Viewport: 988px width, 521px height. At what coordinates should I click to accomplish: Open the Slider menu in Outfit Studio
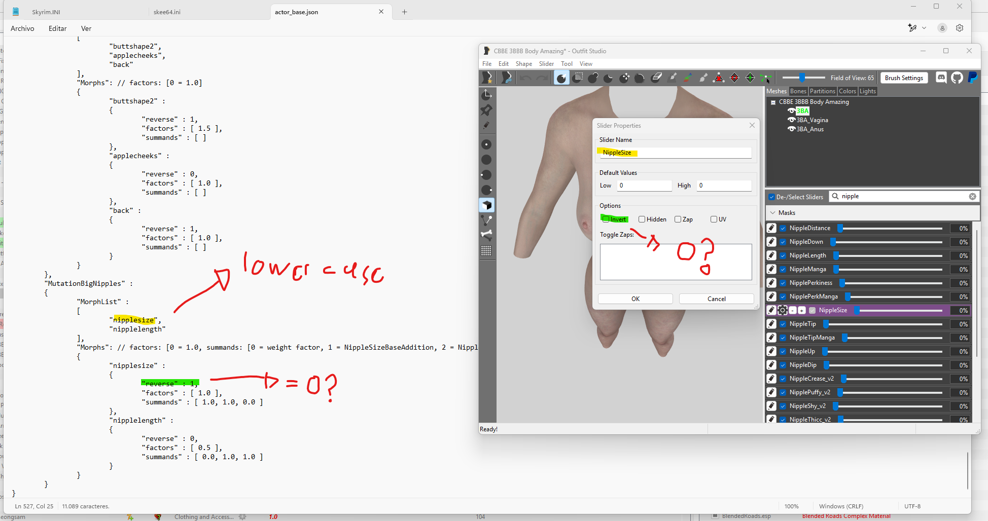click(x=546, y=64)
